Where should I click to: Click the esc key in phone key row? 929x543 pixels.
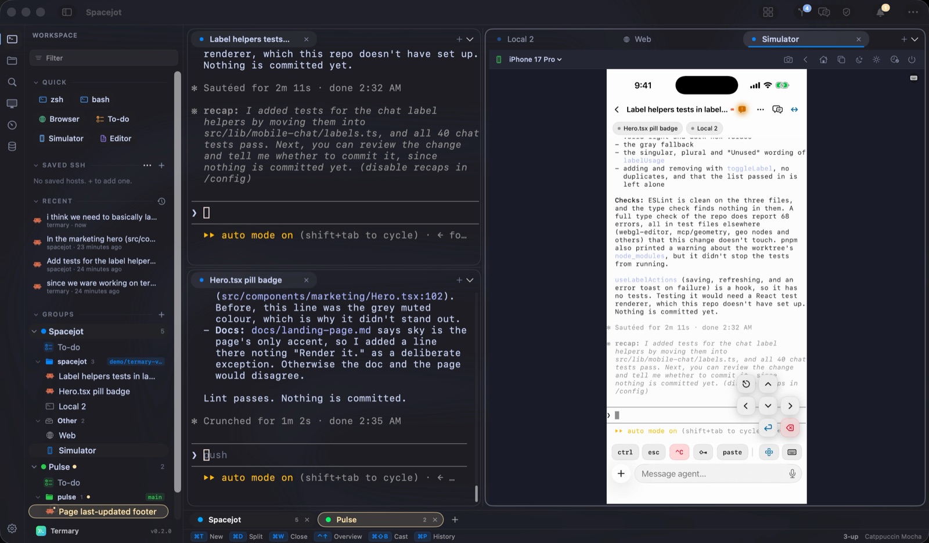[x=654, y=453]
